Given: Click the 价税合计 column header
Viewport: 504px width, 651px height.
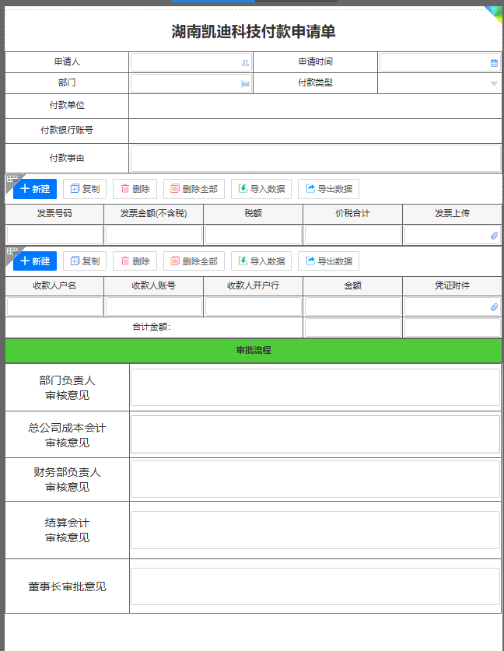Looking at the screenshot, I should coord(352,213).
